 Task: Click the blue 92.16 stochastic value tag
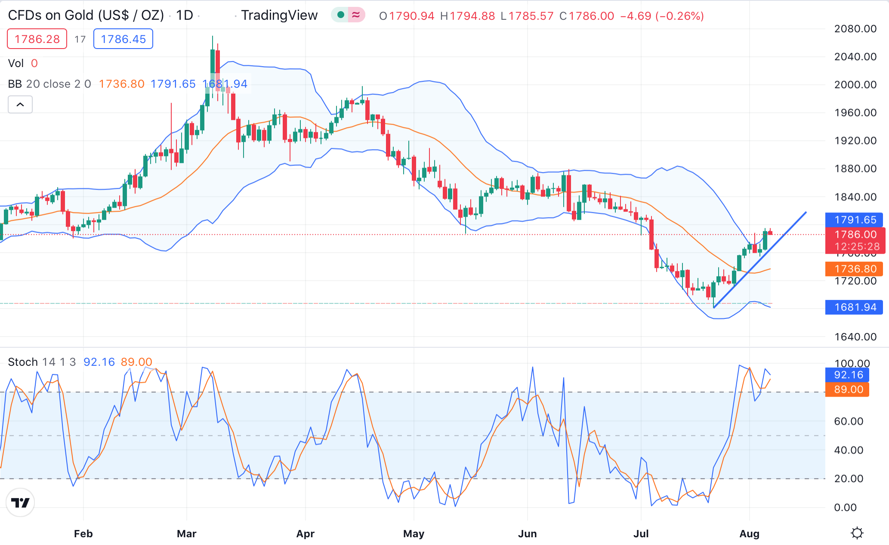pos(847,375)
